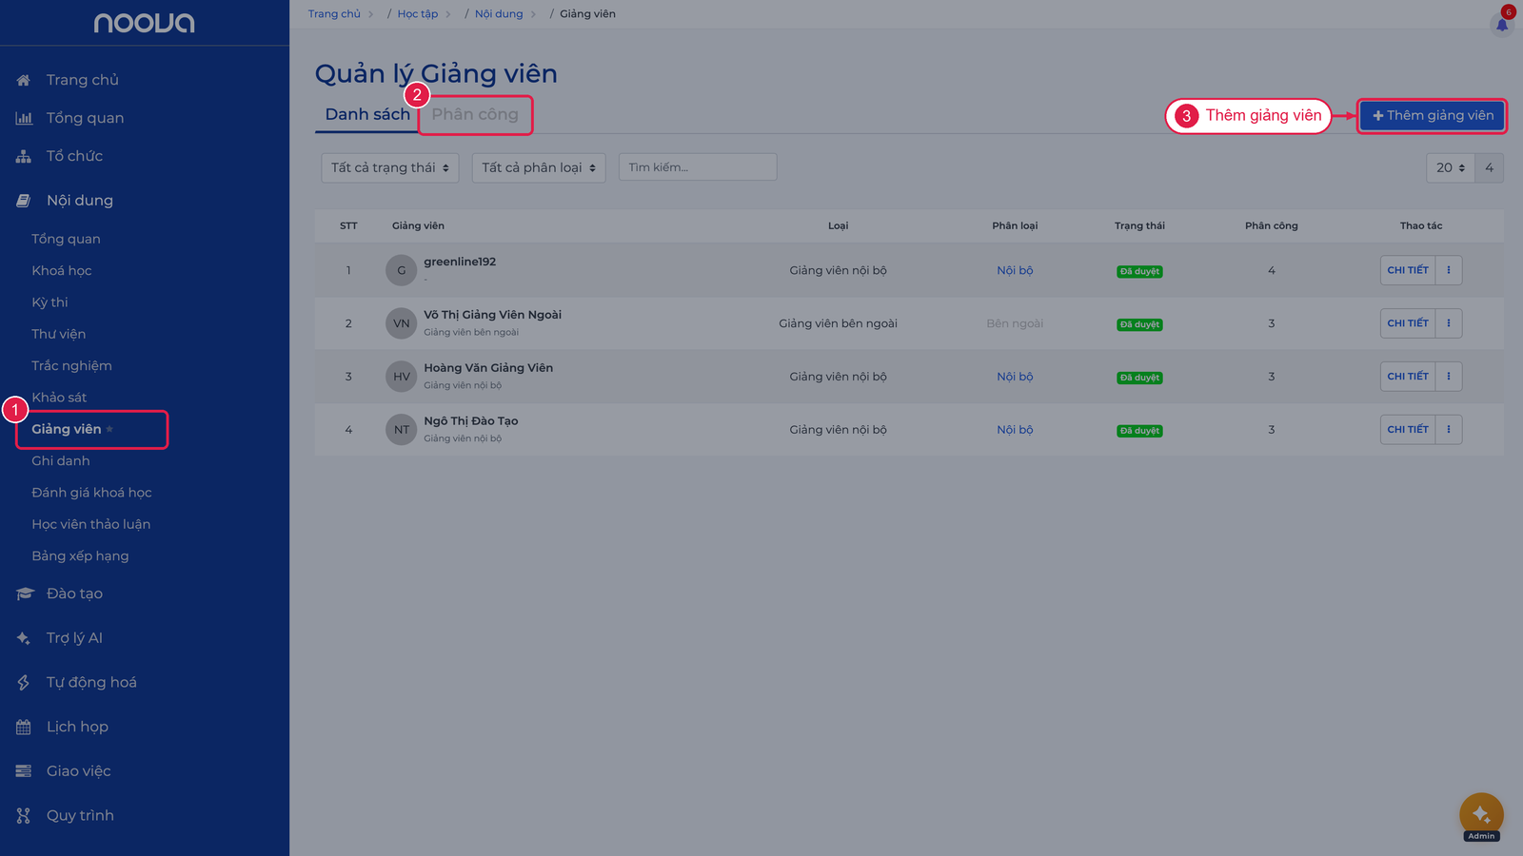Viewport: 1523px width, 856px height.
Task: Click the Lịch họp calendar icon
Action: [x=24, y=727]
